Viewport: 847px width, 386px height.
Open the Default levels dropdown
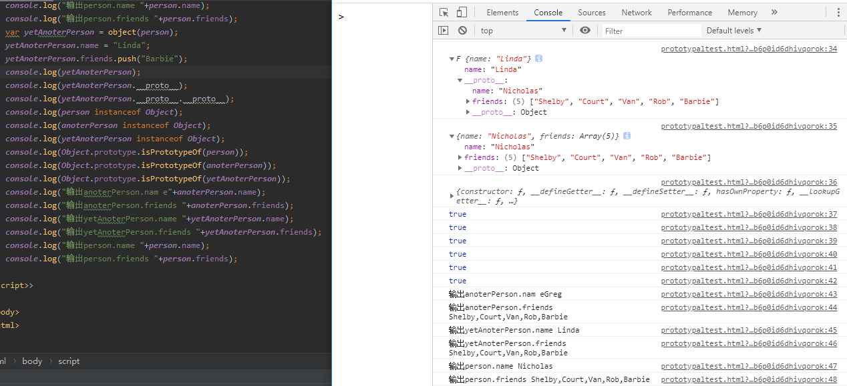[x=734, y=30]
